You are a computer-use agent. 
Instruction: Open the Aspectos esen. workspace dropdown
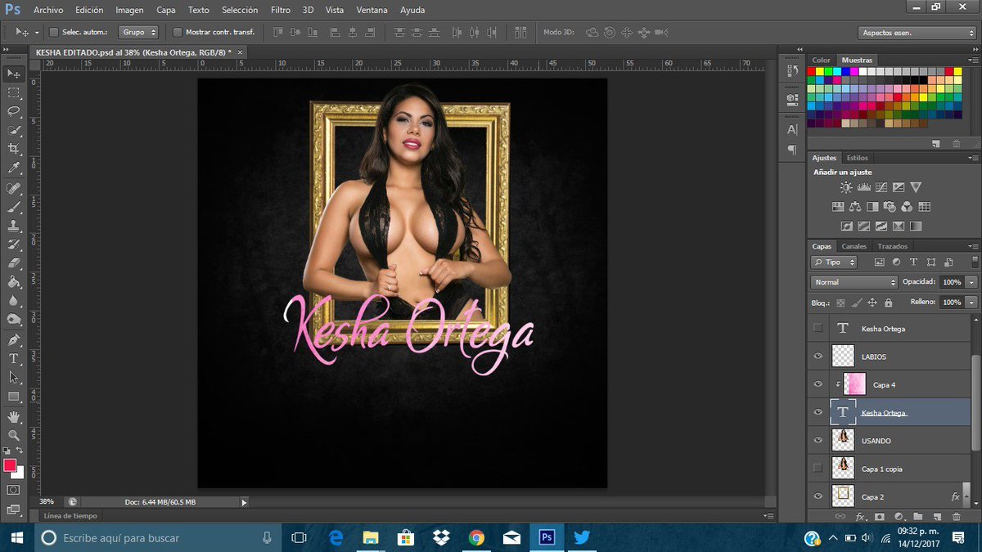(x=917, y=33)
